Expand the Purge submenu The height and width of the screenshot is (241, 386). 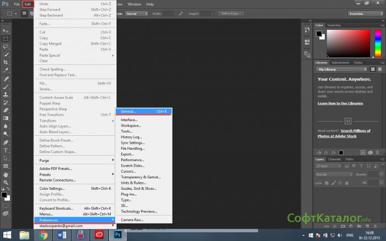[x=76, y=160]
